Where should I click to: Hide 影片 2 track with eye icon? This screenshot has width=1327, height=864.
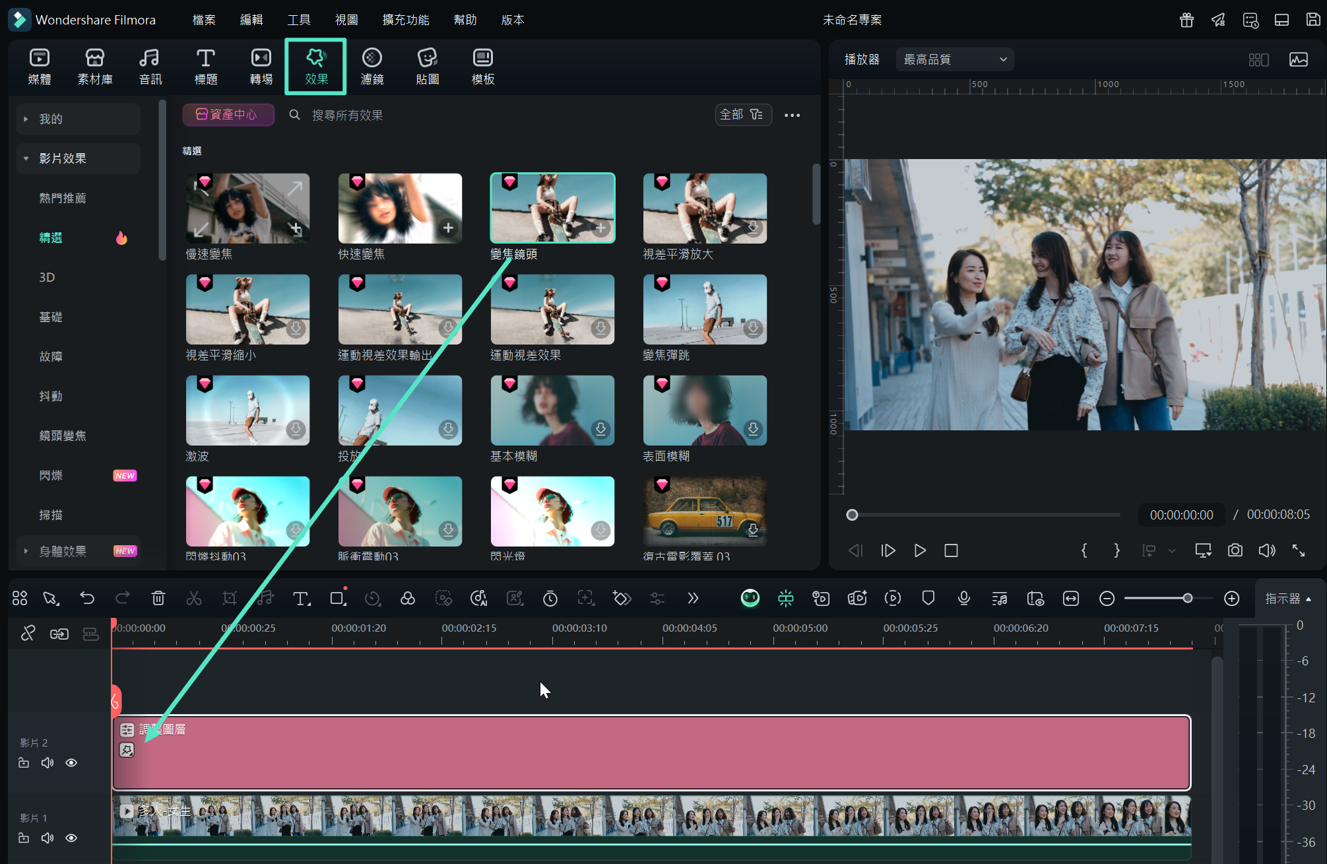pyautogui.click(x=71, y=763)
